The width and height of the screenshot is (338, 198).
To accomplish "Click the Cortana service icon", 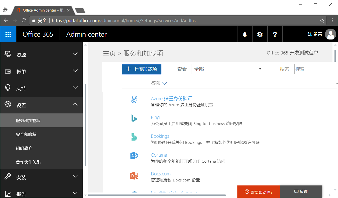I will (x=134, y=156).
